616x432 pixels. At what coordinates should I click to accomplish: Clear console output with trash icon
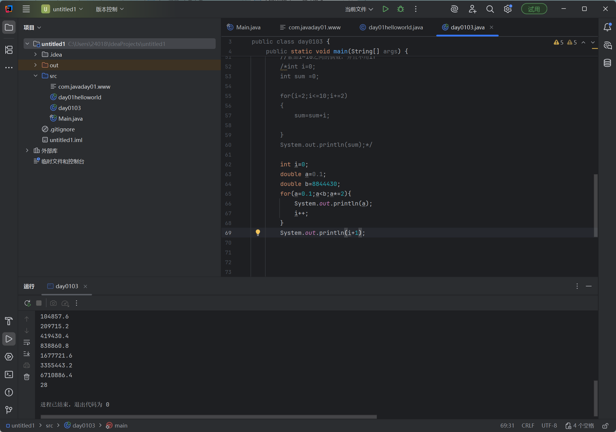27,377
